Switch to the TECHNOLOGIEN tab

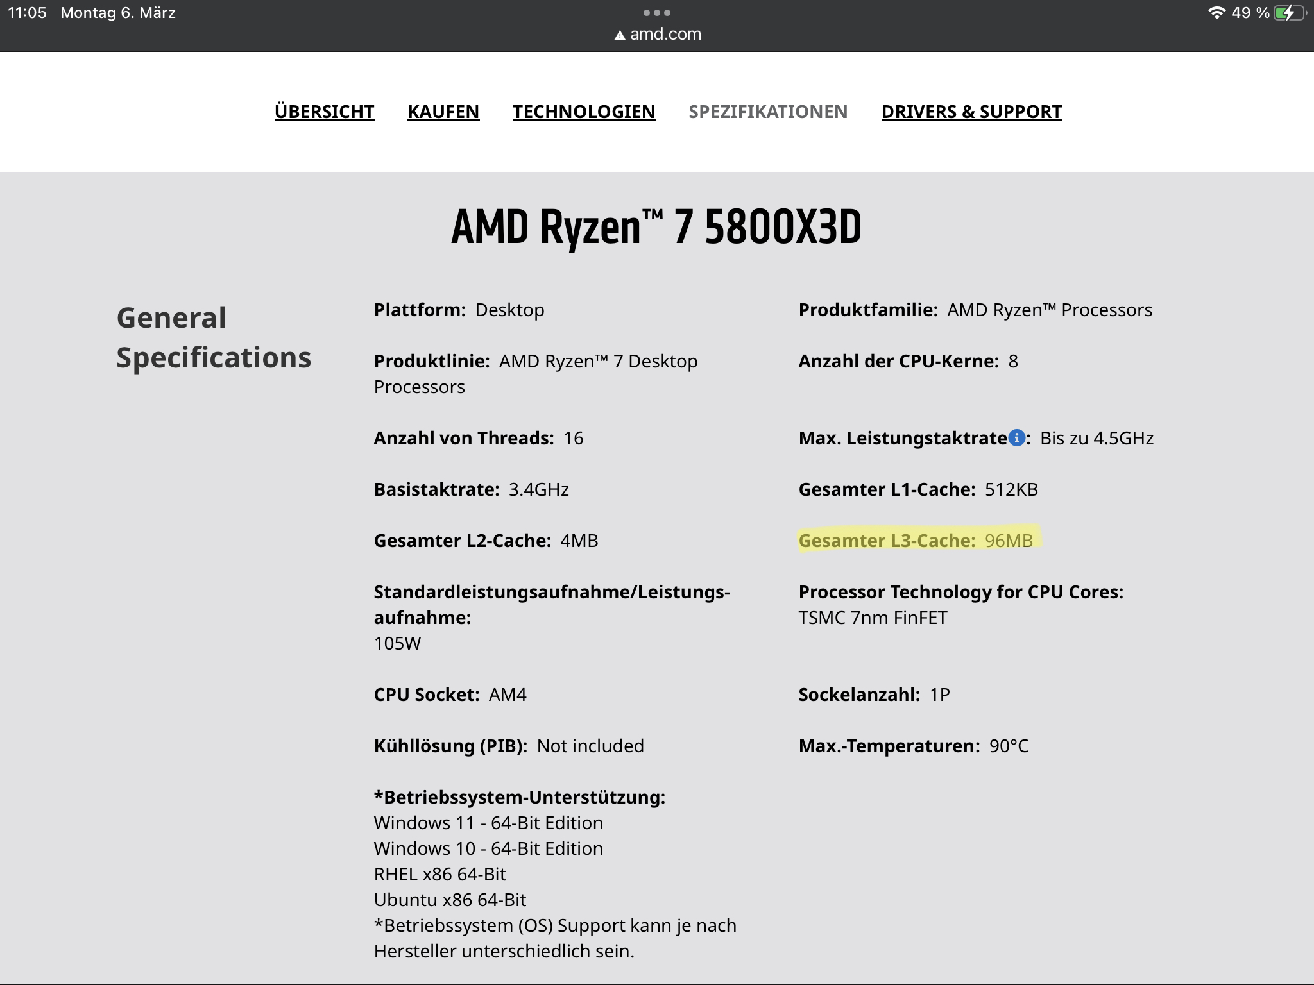pos(584,112)
